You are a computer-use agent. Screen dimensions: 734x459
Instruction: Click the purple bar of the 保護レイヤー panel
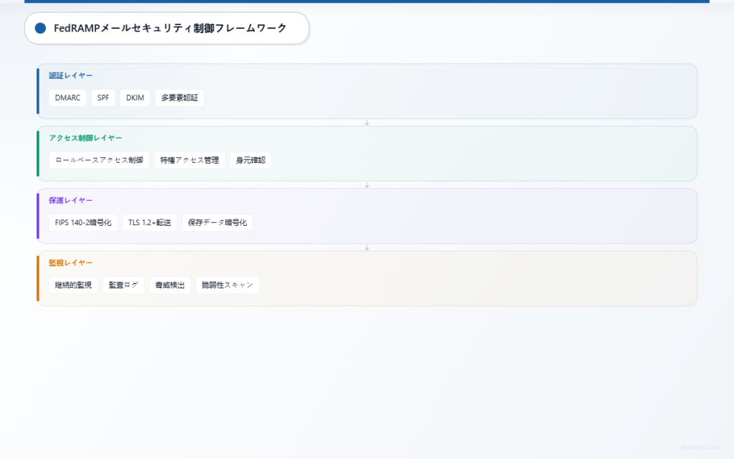[38, 216]
